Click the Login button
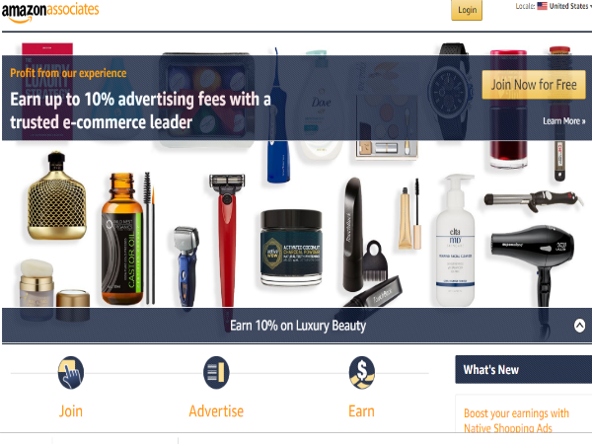 pyautogui.click(x=467, y=10)
